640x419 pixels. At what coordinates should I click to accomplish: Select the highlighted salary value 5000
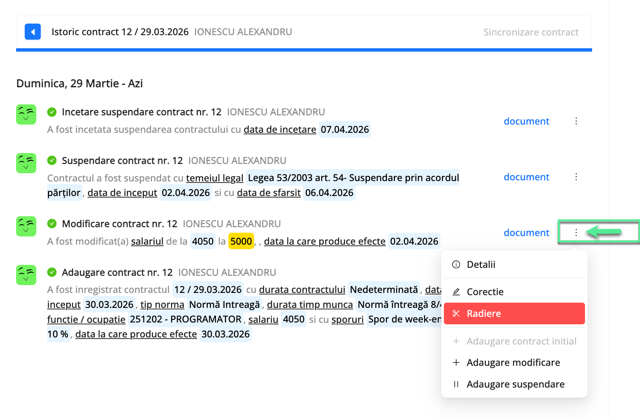(241, 241)
